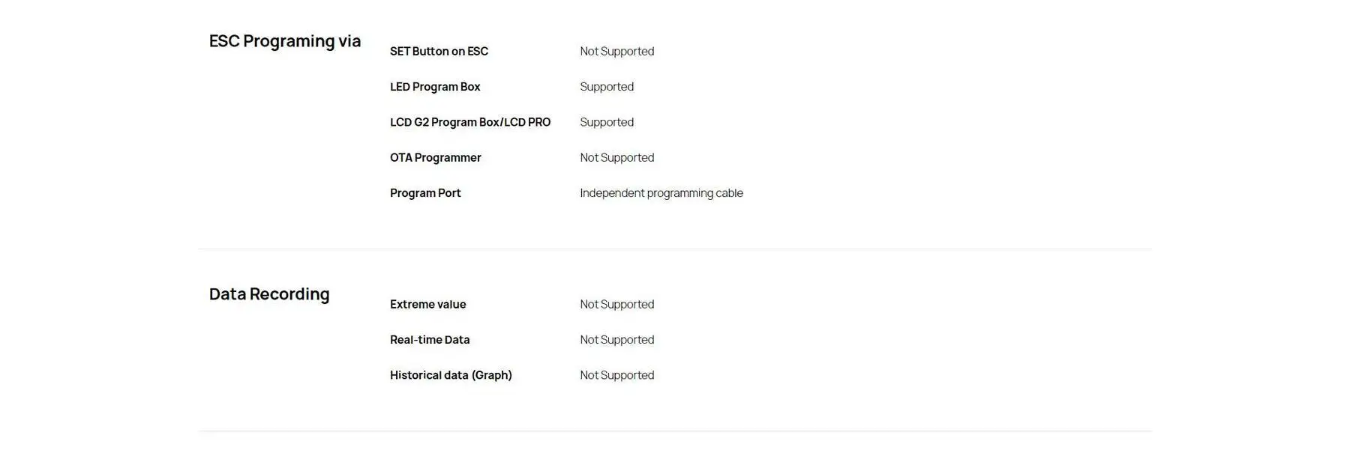Screen dimensions: 1350x450
Task: Click the 'ESC Programing via' section heading
Action: (284, 41)
